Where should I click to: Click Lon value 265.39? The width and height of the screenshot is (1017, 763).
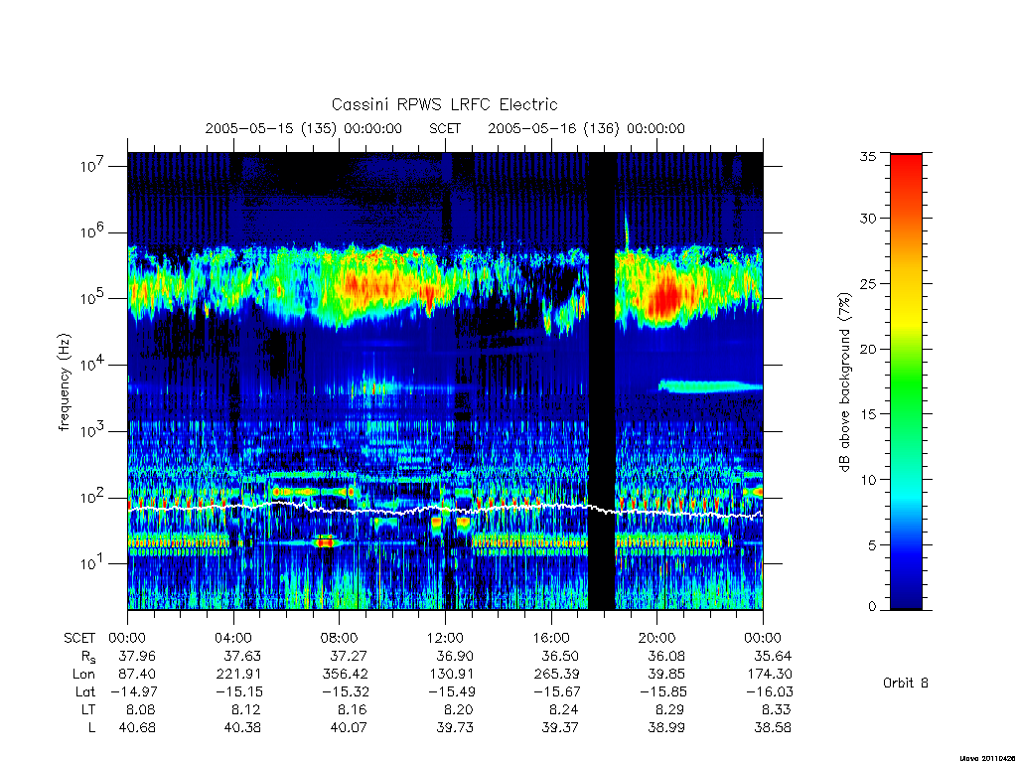point(556,675)
